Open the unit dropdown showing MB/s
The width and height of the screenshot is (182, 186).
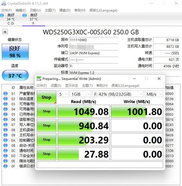coord(154,94)
